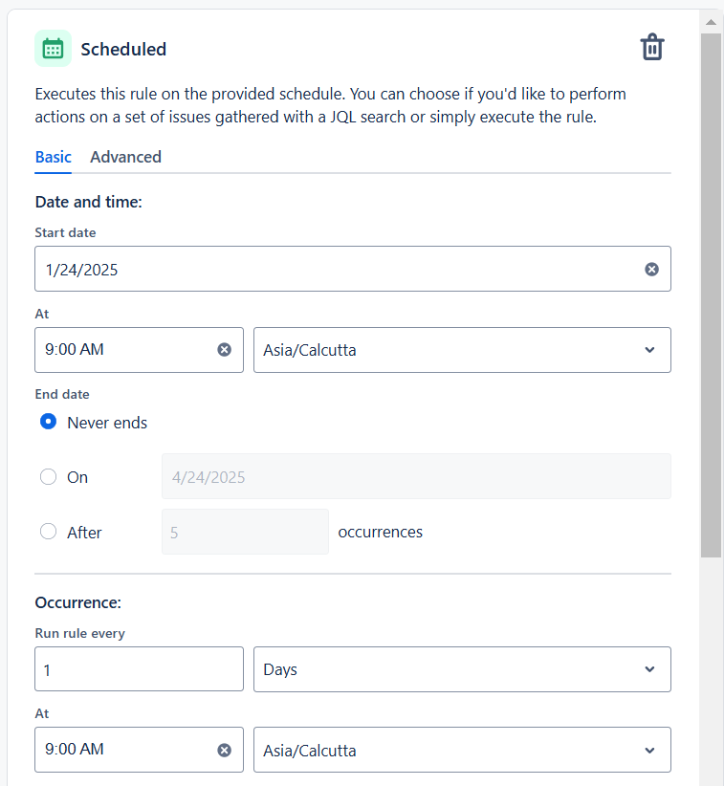Click the Start date input field
The image size is (724, 786).
335,270
